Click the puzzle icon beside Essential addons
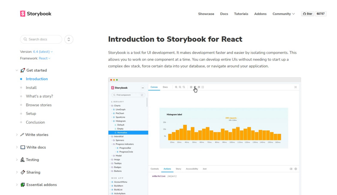 (23, 185)
